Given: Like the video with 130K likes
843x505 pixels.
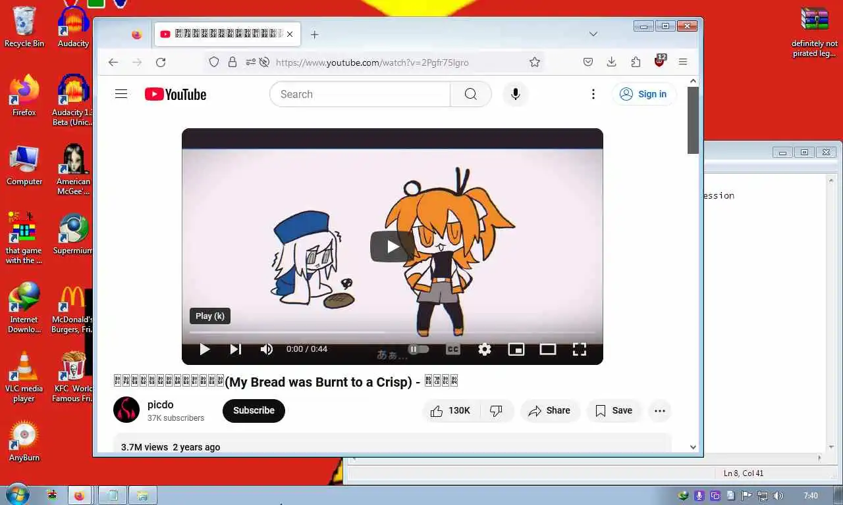Looking at the screenshot, I should (x=451, y=410).
